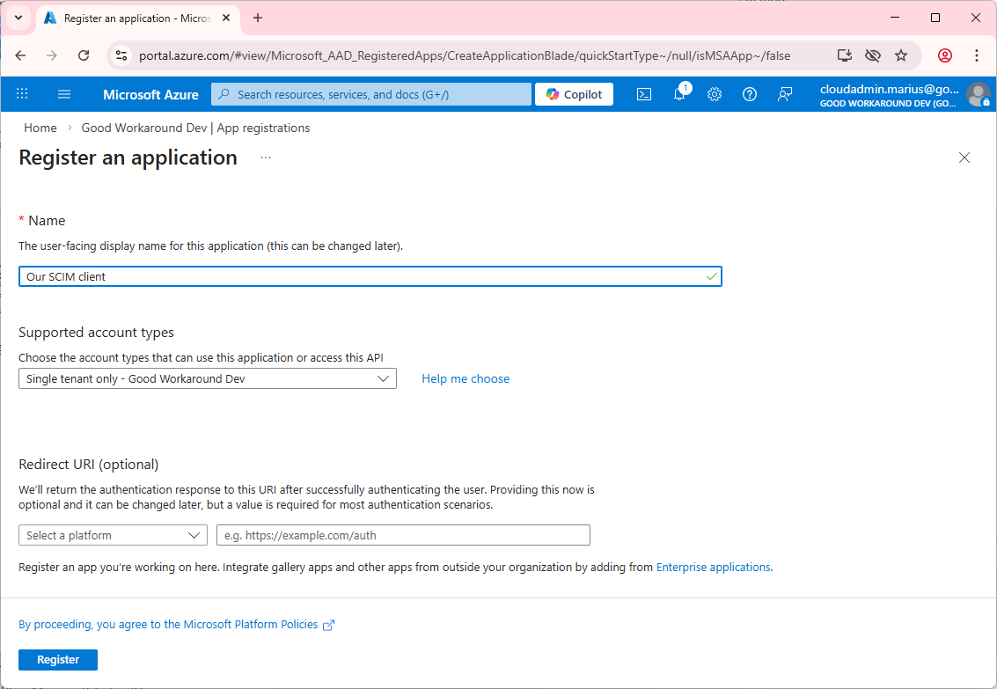Expand the Supported account types dropdown
This screenshot has width=997, height=689.
click(x=208, y=378)
